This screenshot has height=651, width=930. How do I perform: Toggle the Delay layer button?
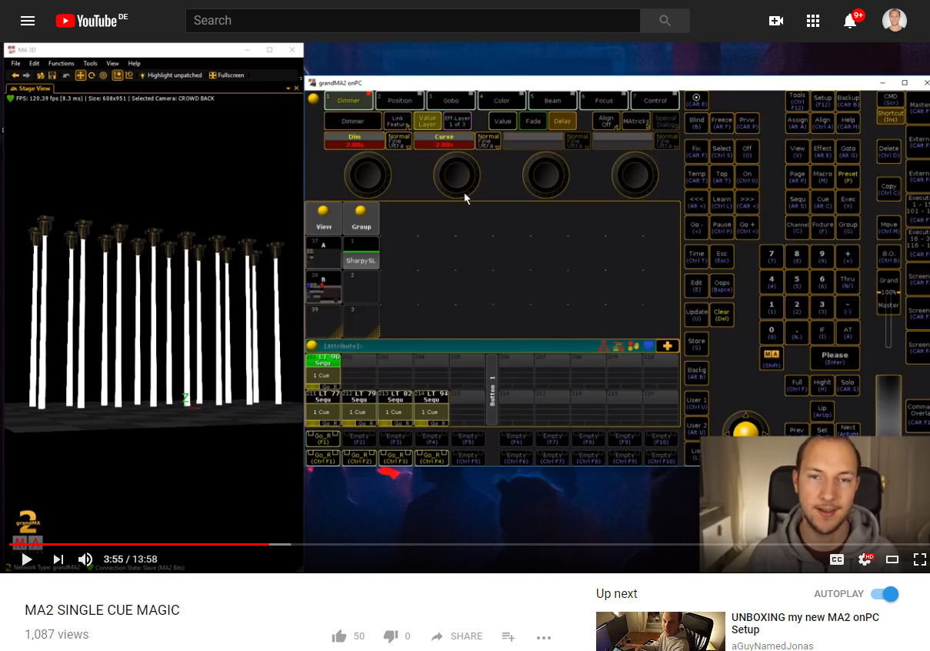coord(562,121)
